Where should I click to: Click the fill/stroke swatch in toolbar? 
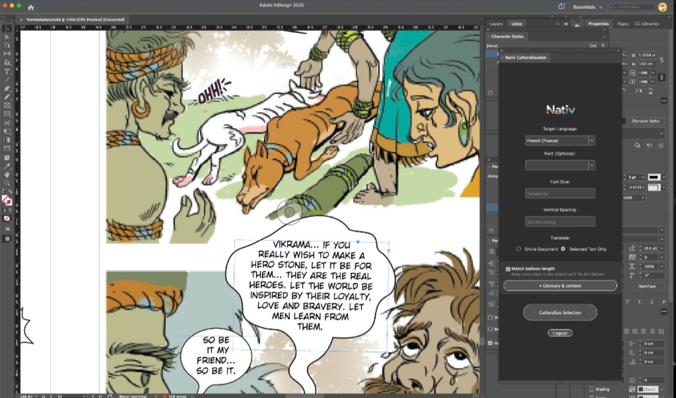click(7, 200)
